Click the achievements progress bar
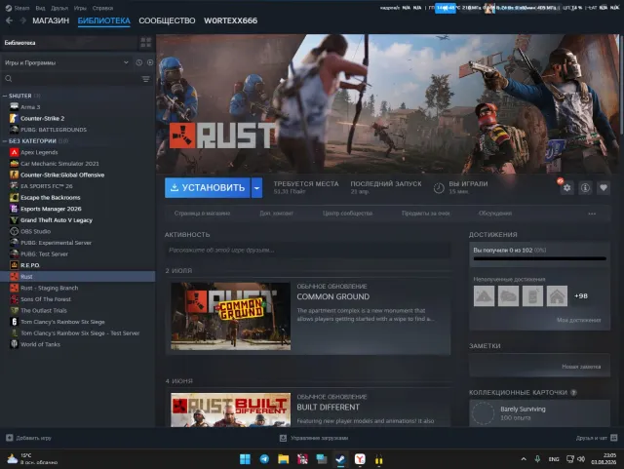624x469 pixels. (539, 258)
